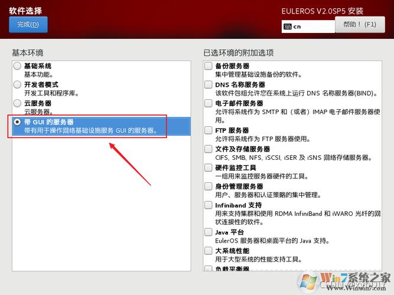Select the 开发者模式 radio button

[x=17, y=84]
